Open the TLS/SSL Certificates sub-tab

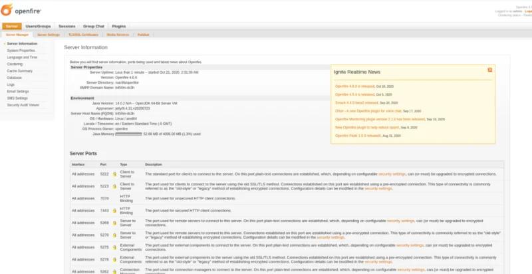pyautogui.click(x=84, y=35)
